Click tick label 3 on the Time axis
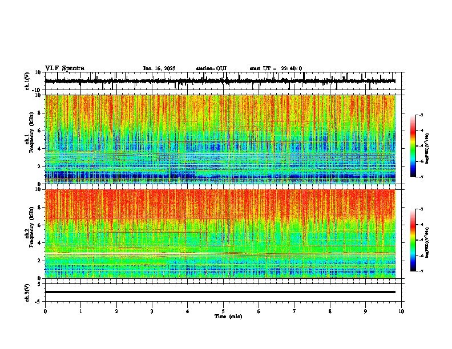Viewport: 452px width, 349px height. coord(152,311)
